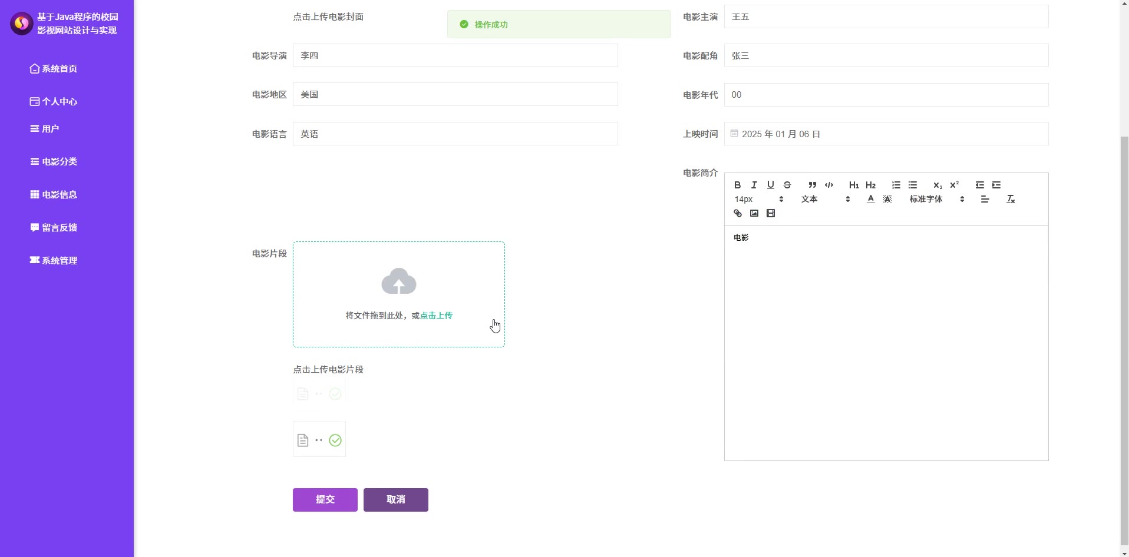Toggle underline formatting
Viewport: 1129px width, 557px height.
coord(770,185)
